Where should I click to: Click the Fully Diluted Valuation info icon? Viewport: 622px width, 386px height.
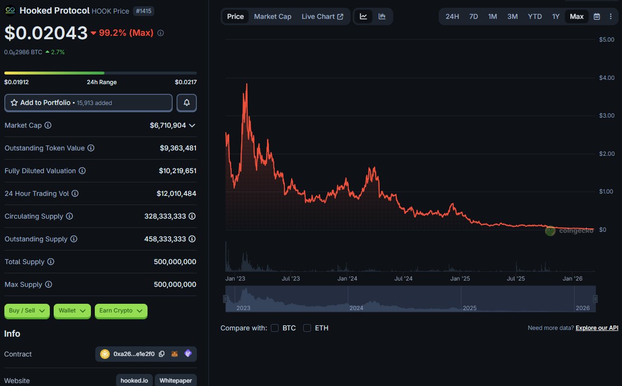tap(82, 171)
